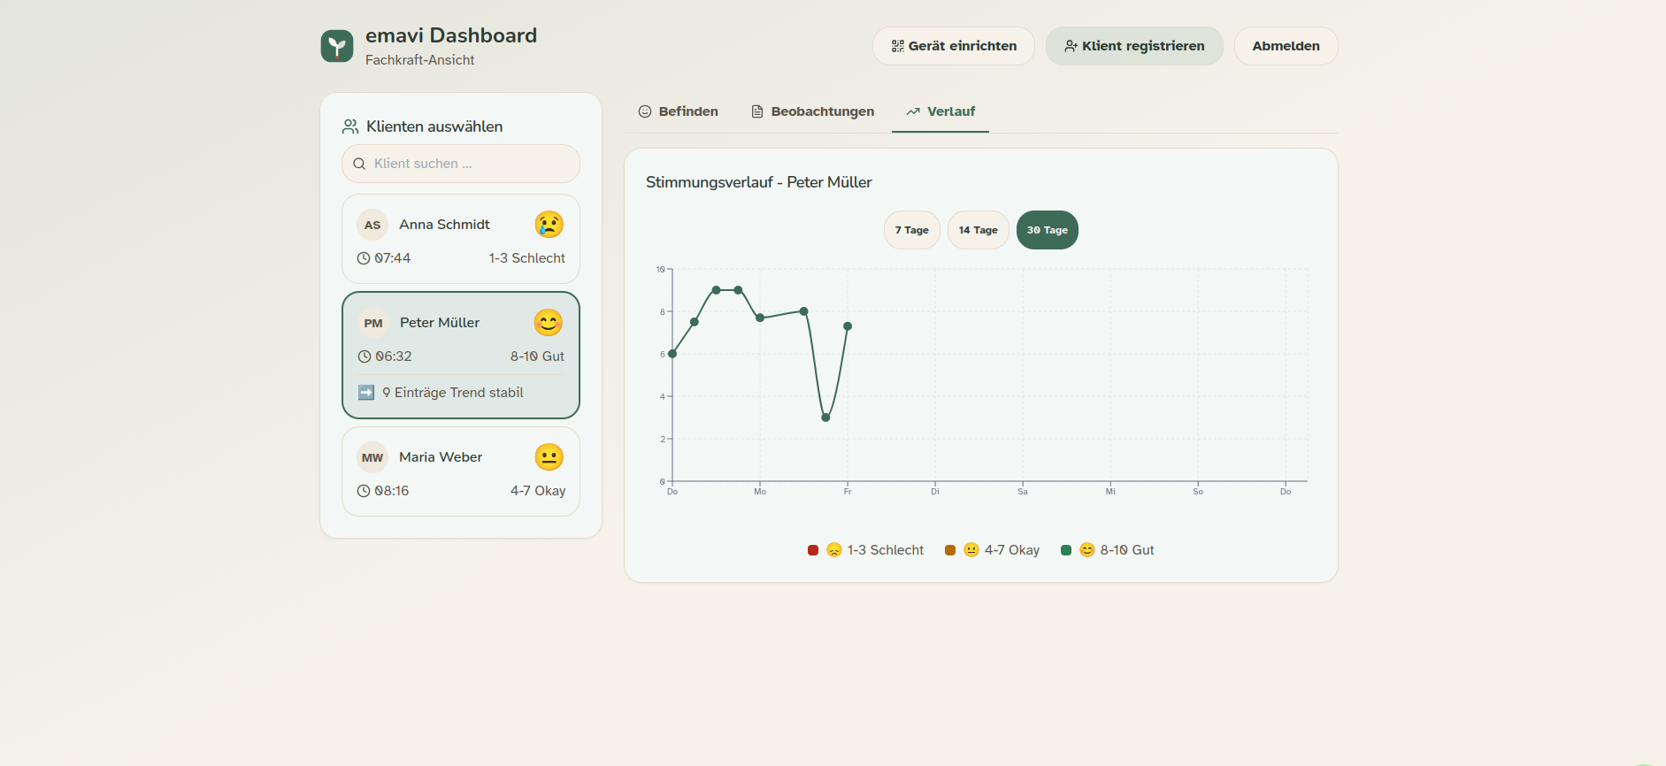This screenshot has width=1666, height=766.
Task: Click the neutral emoji in chart legend
Action: (971, 550)
